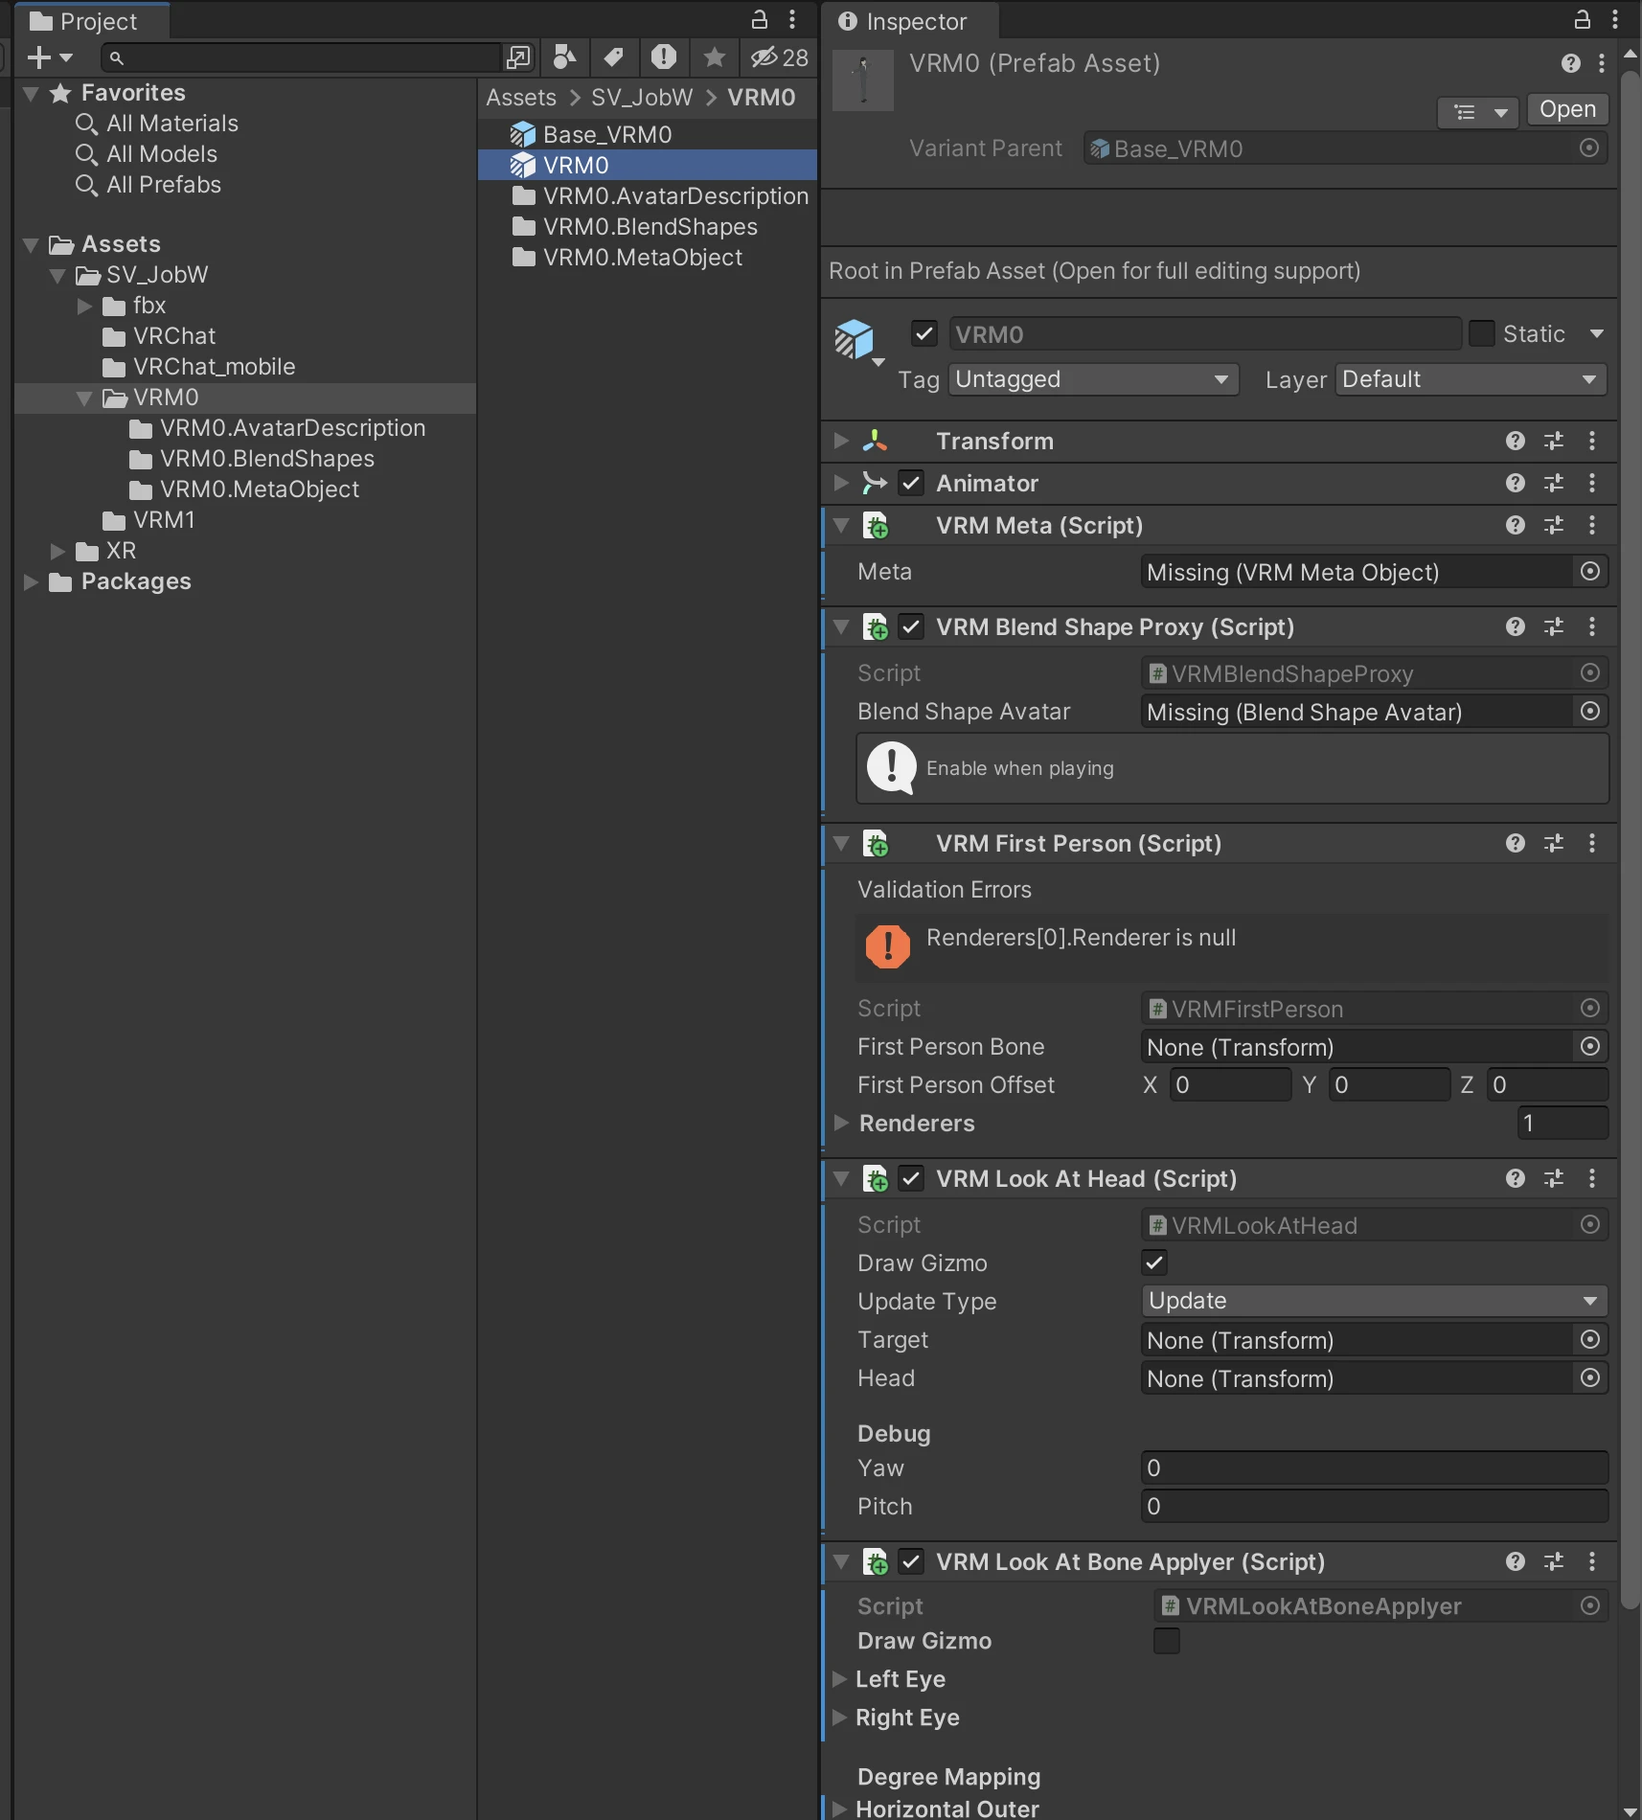Open VRM Meta component context menu
Screen dimensions: 1642x1820
pyautogui.click(x=1592, y=525)
